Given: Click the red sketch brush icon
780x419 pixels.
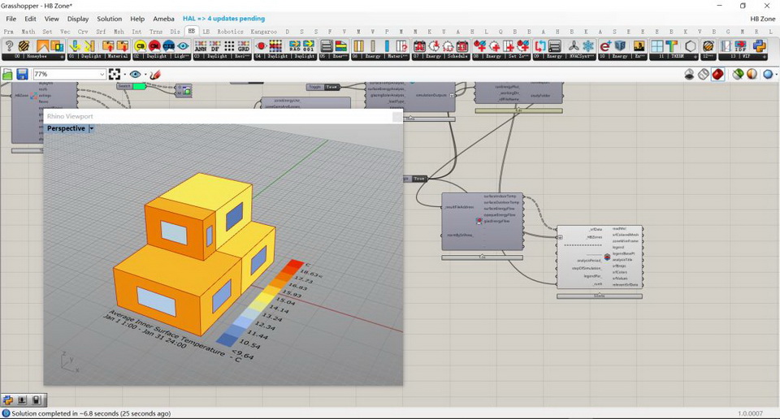Looking at the screenshot, I should (x=155, y=75).
